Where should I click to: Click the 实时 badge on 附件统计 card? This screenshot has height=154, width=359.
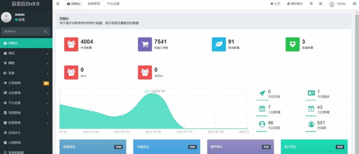tap(266, 147)
